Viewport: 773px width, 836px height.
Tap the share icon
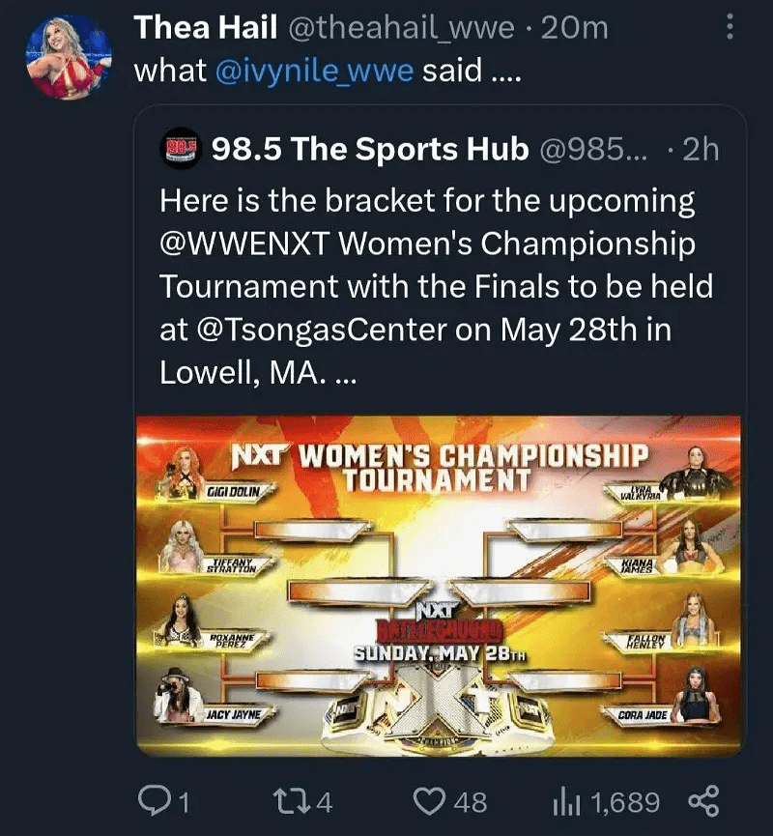[703, 801]
